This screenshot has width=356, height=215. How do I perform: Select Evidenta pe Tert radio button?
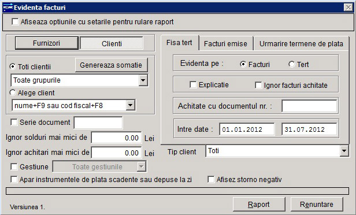[x=292, y=65]
